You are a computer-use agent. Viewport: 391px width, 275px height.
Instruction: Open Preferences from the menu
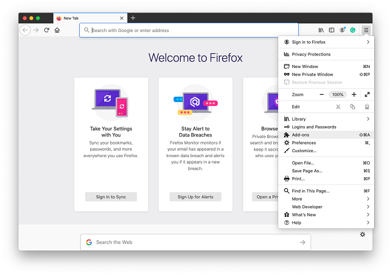(x=326, y=143)
